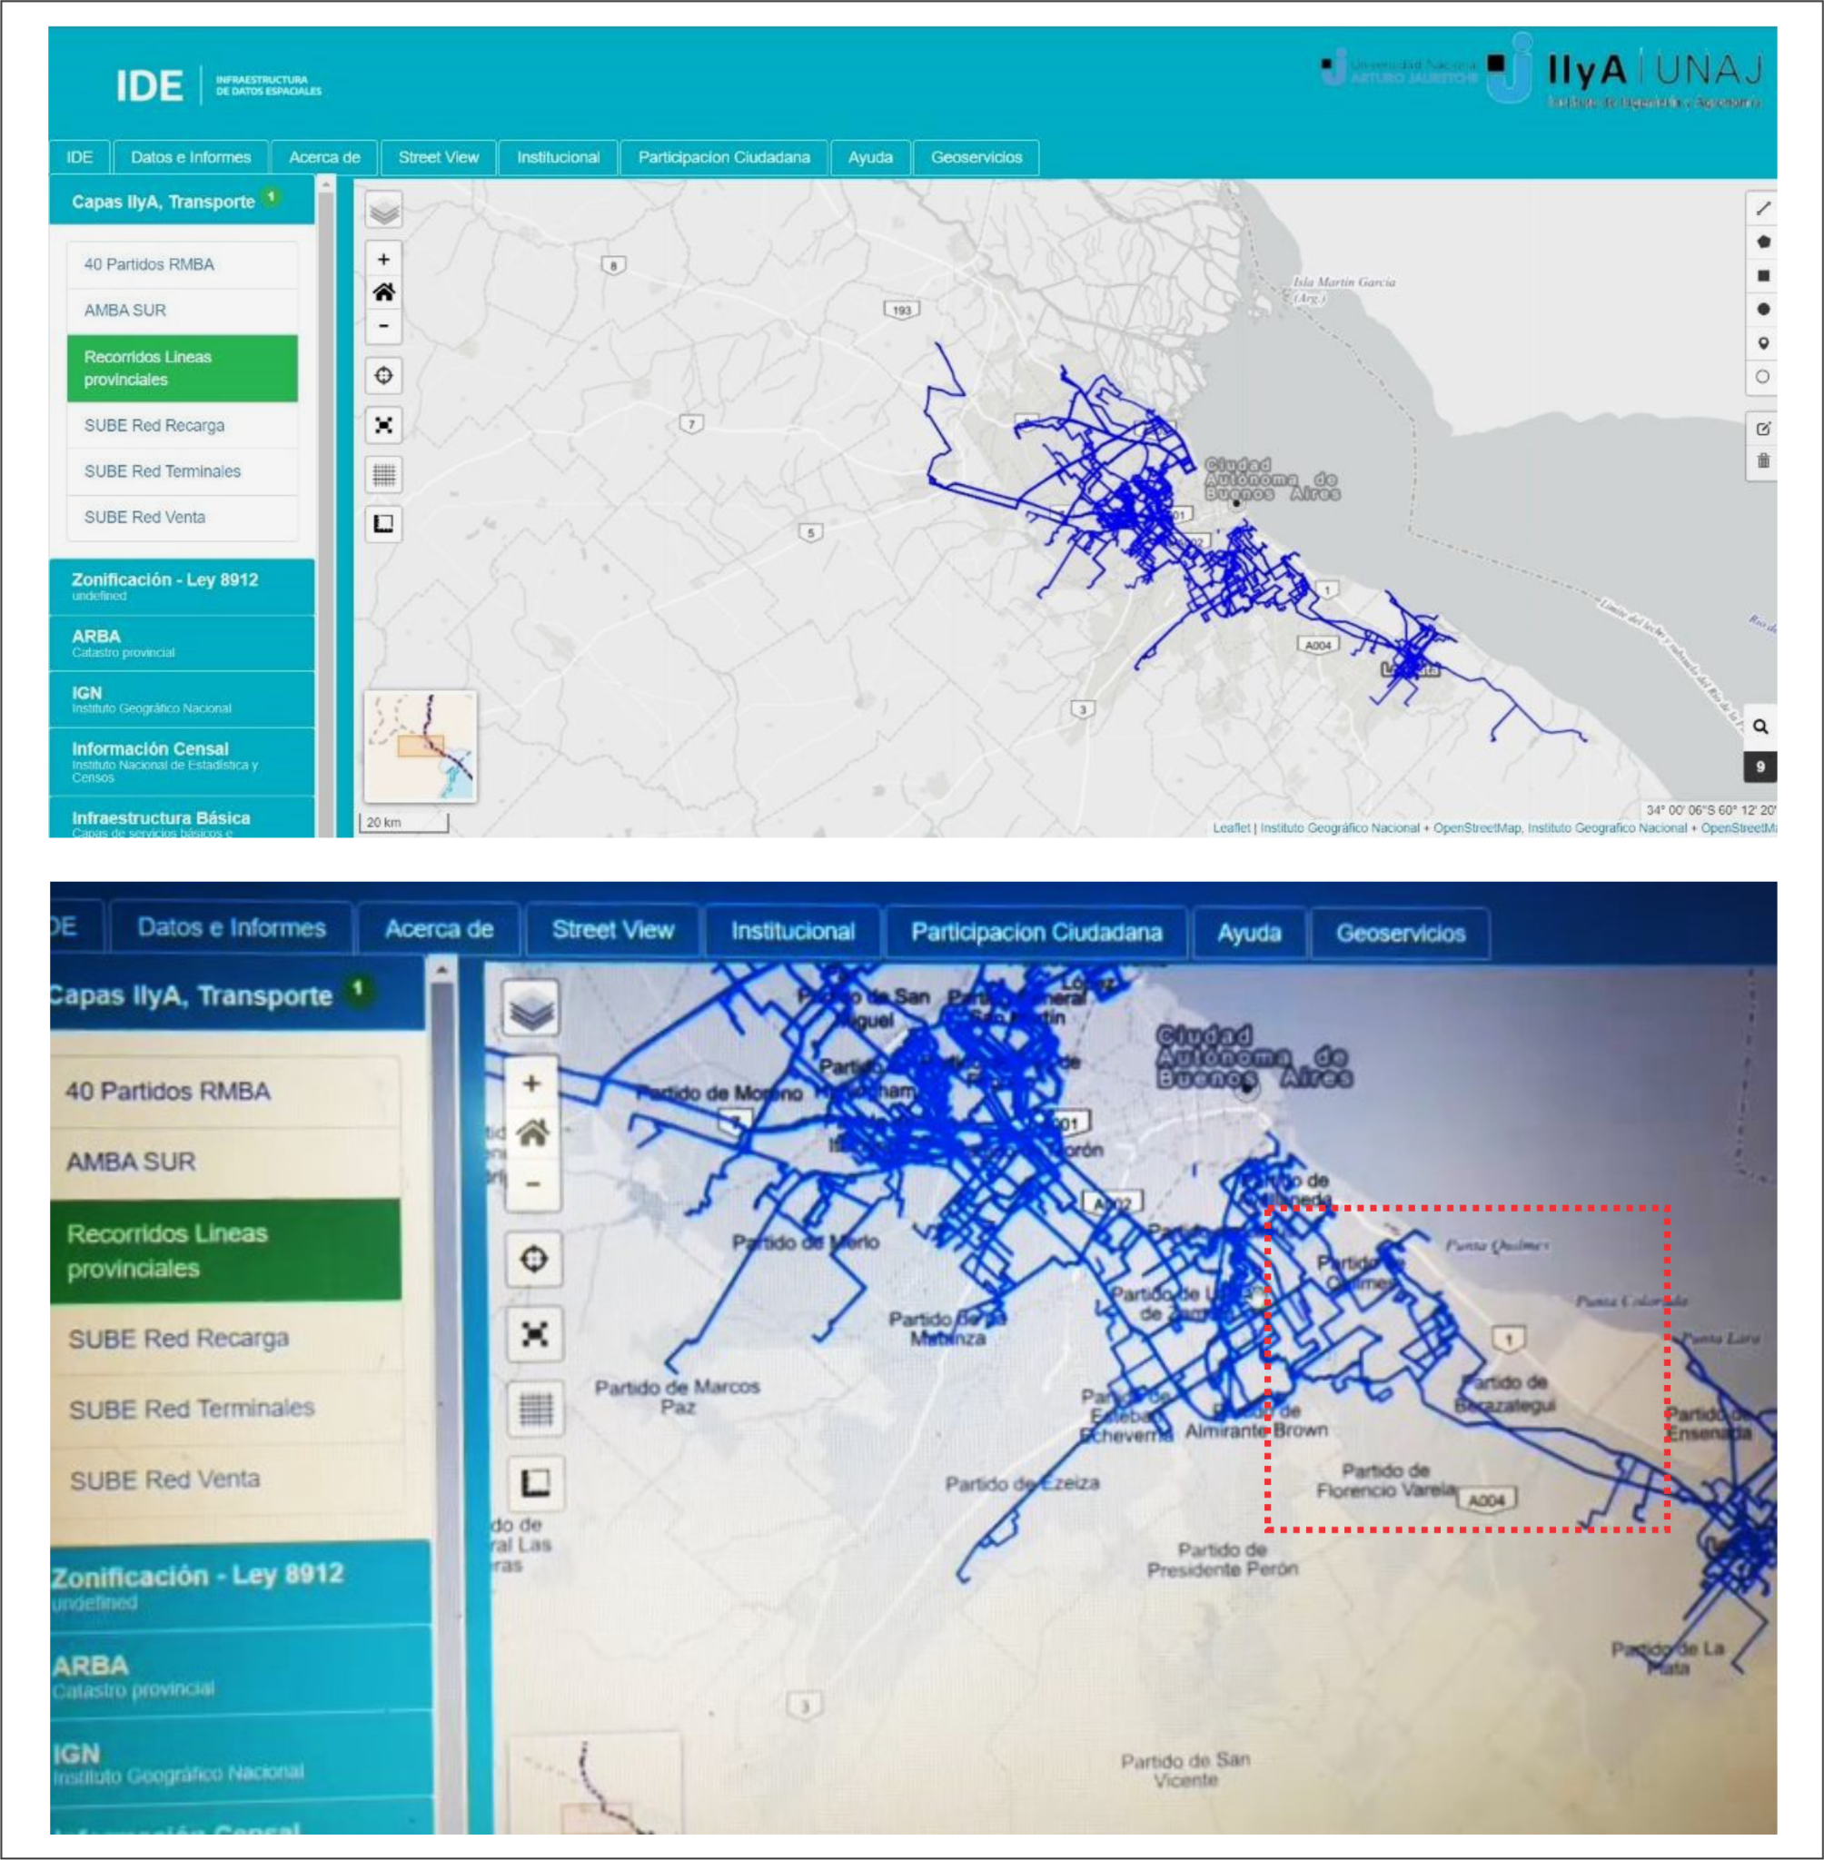Screen dimensions: 1824x1860
Task: Select the draw rectangle tool on the upper map
Action: (1763, 276)
